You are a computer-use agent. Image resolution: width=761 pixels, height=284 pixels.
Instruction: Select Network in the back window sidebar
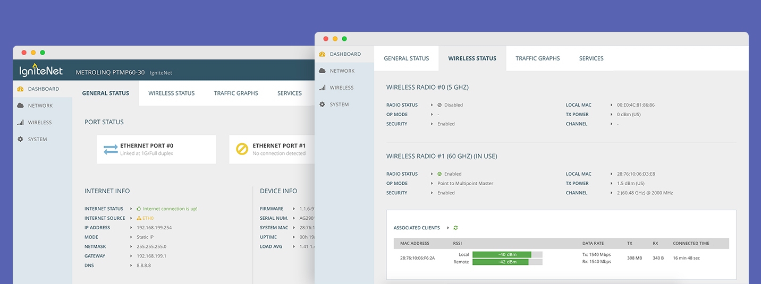tap(40, 106)
